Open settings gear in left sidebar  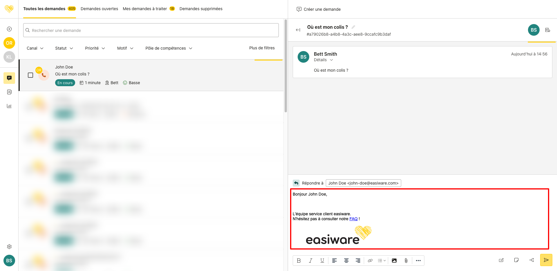pyautogui.click(x=9, y=247)
